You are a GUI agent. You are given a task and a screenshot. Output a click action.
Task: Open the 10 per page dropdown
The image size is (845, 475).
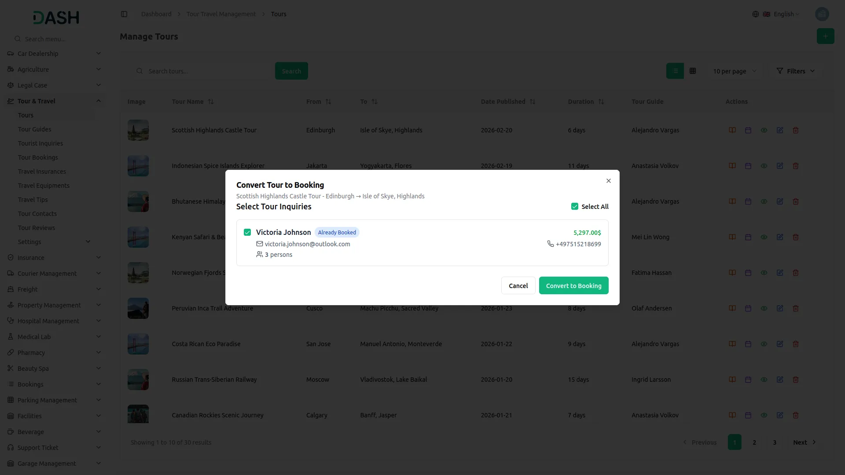tap(734, 71)
